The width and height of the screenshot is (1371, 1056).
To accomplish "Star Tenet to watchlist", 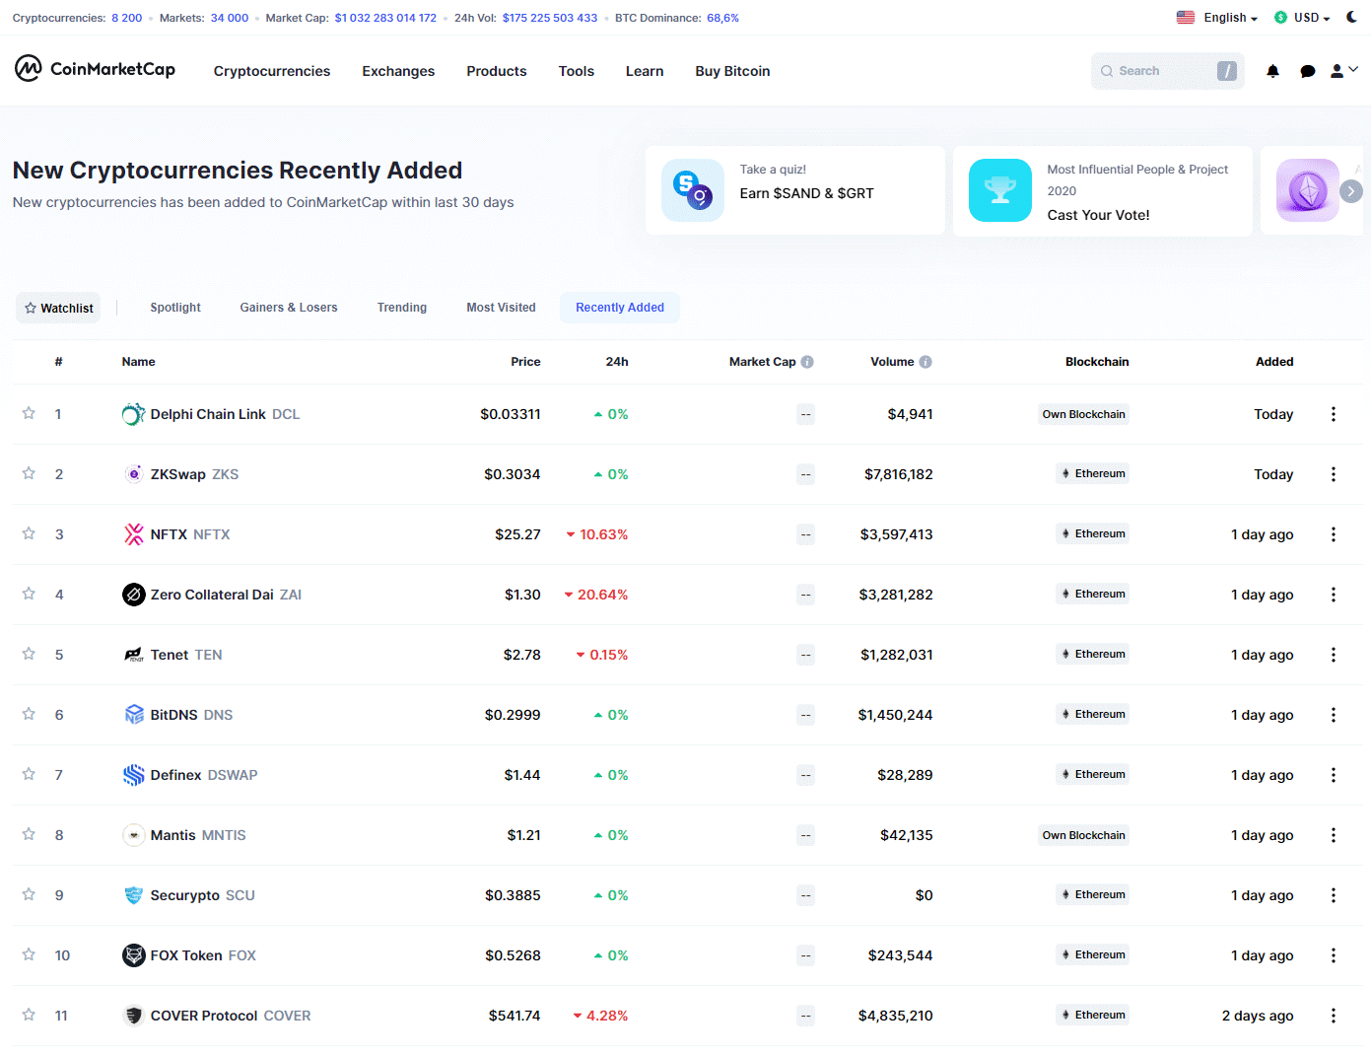I will pos(29,654).
